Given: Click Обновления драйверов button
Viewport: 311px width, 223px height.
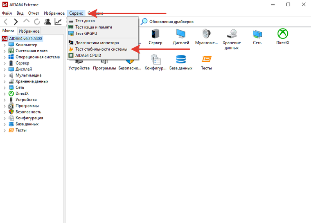Looking at the screenshot, I should [x=167, y=22].
